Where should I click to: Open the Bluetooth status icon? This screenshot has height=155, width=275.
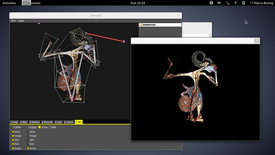(227, 3)
